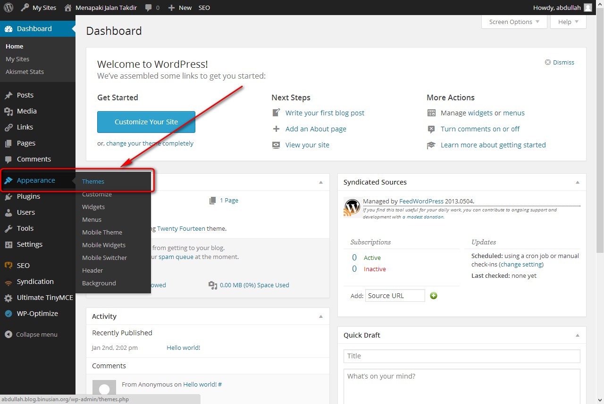
Task: Open My Sites key icon menu
Action: coord(25,8)
